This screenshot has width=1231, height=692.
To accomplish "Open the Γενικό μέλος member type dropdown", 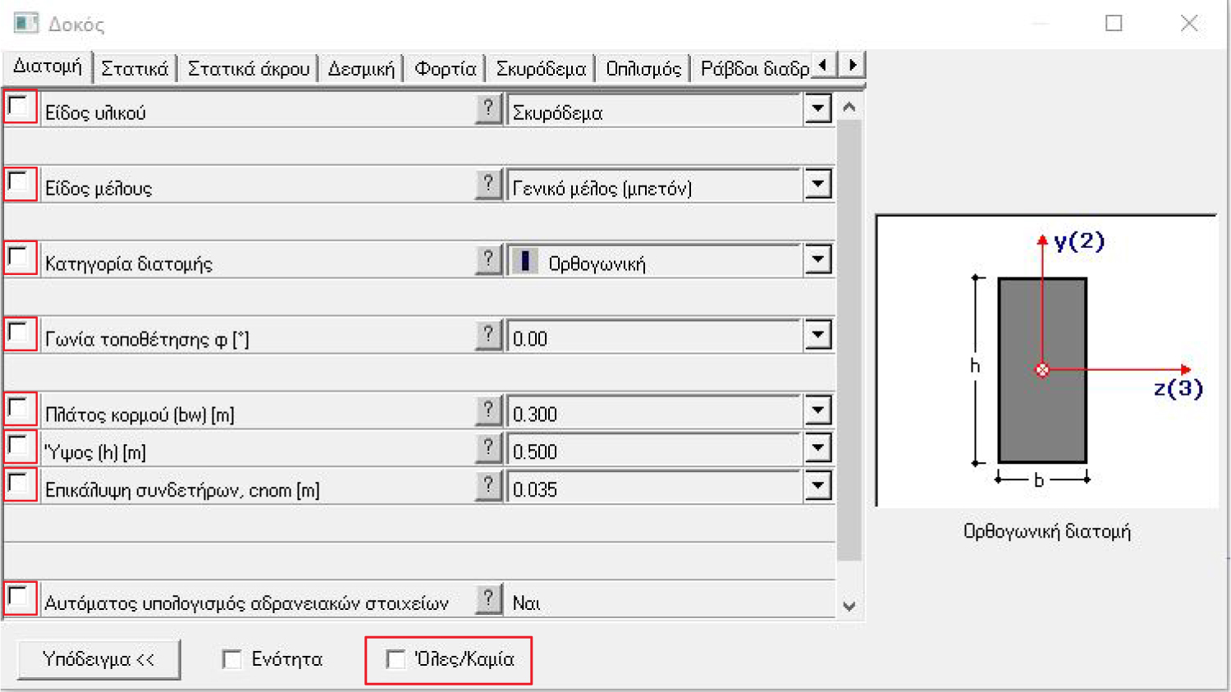I will [817, 184].
